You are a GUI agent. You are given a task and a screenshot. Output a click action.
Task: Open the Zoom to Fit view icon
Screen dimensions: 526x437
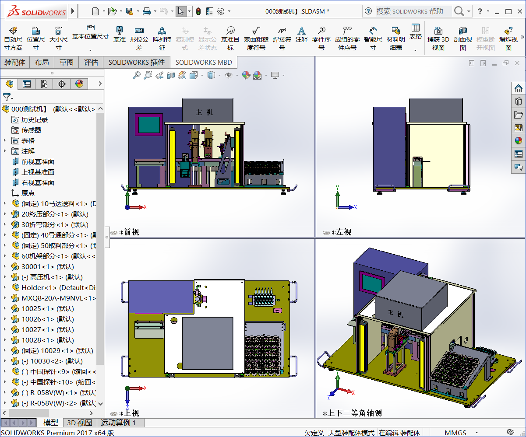click(137, 75)
